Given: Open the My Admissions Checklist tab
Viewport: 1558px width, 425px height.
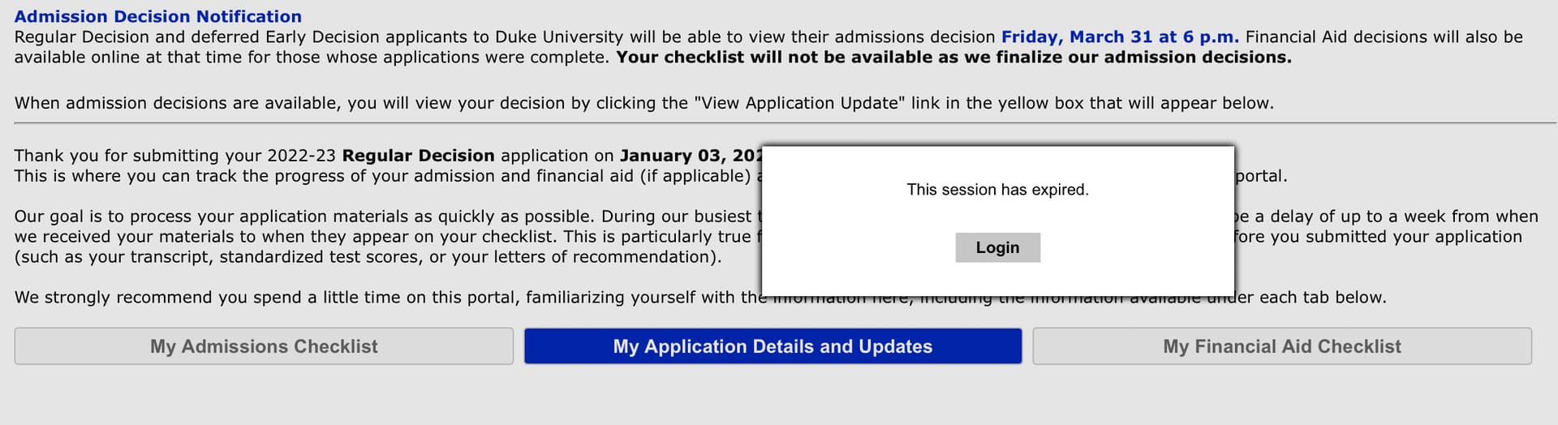Looking at the screenshot, I should coord(264,346).
